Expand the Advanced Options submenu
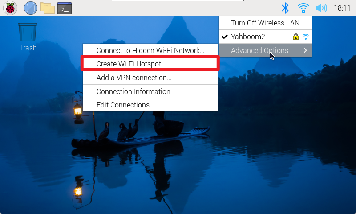 tap(265, 50)
